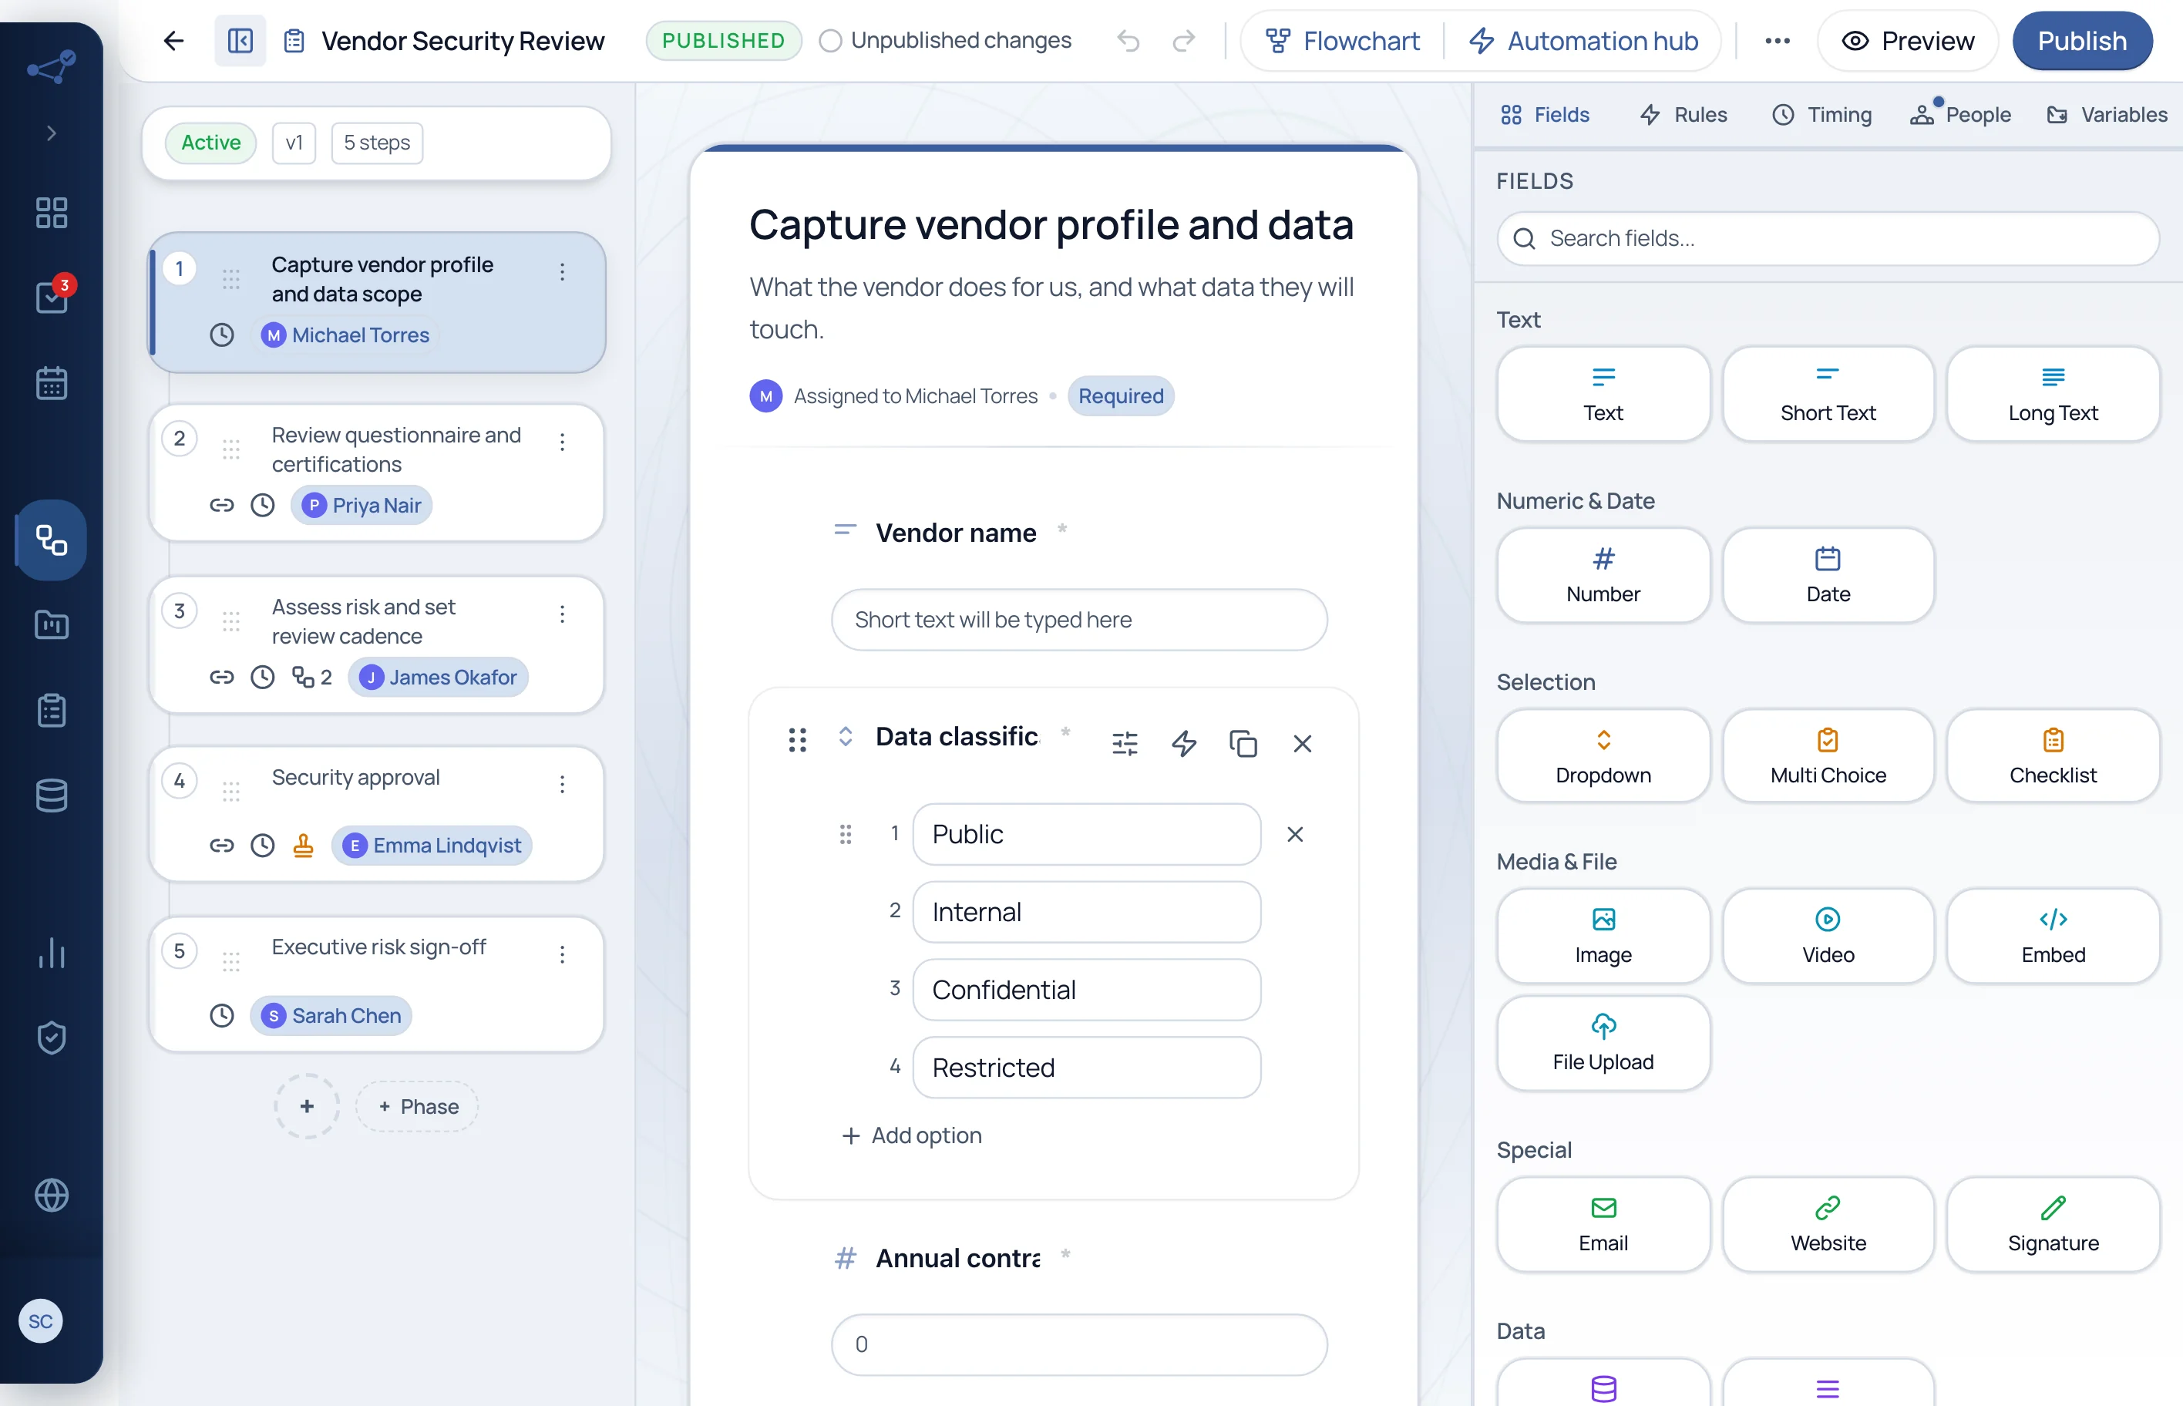Viewport: 2183px width, 1406px height.
Task: Open the bar chart analytics icon in sidebar
Action: coord(51,952)
